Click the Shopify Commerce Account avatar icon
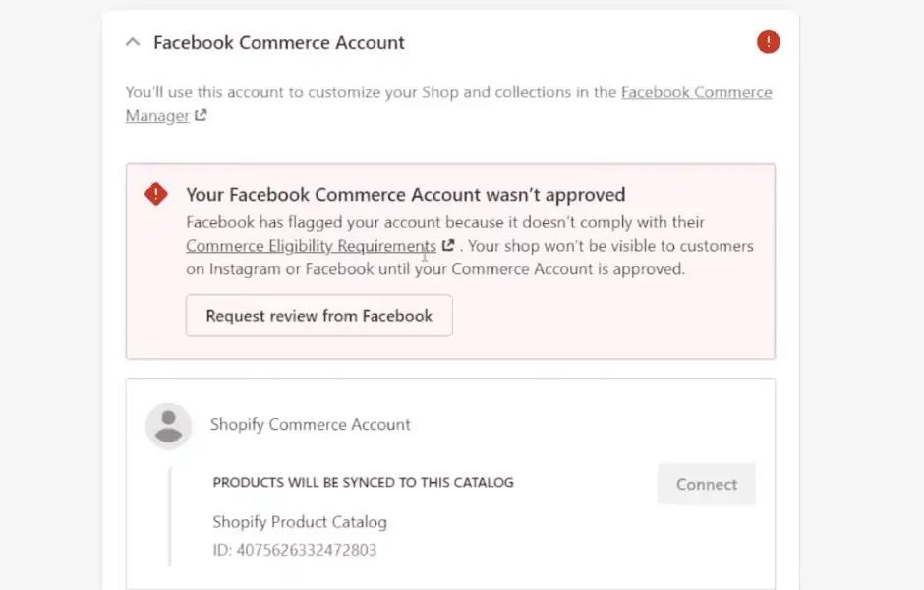Image resolution: width=924 pixels, height=590 pixels. coord(169,425)
